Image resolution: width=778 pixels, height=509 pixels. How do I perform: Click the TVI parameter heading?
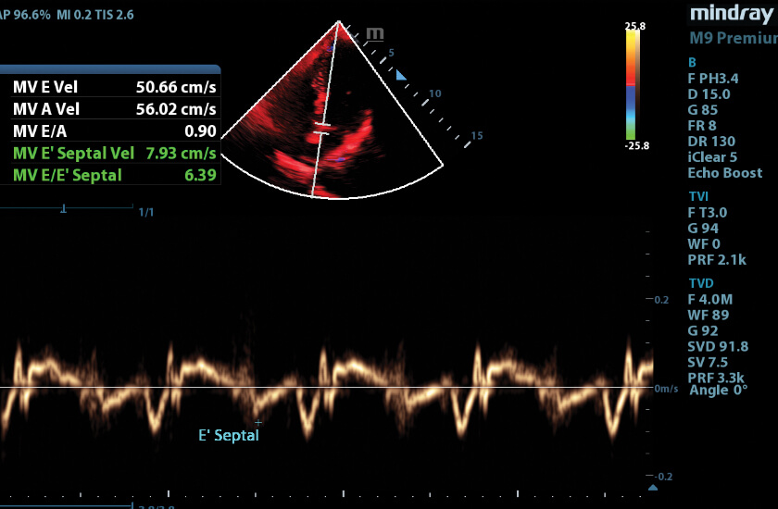[x=697, y=196]
